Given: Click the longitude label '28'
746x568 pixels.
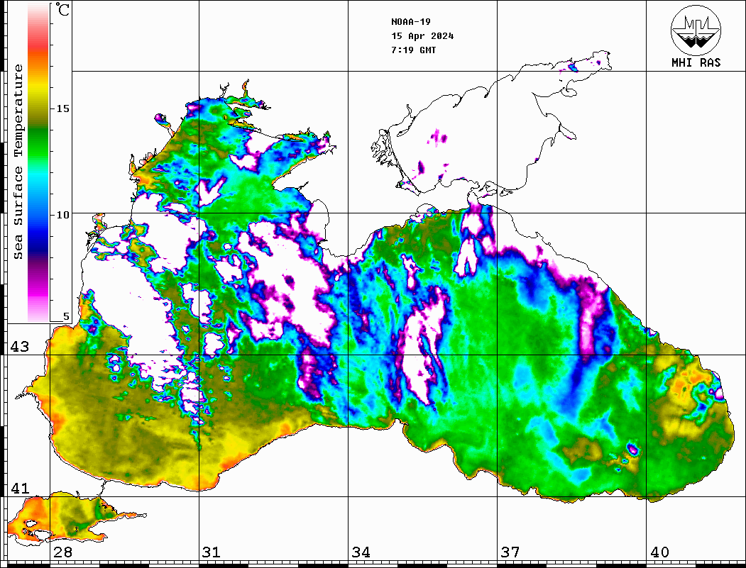Looking at the screenshot, I should pos(62,552).
